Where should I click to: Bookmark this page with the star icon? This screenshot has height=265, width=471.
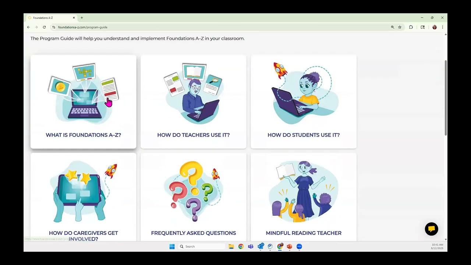pyautogui.click(x=400, y=27)
